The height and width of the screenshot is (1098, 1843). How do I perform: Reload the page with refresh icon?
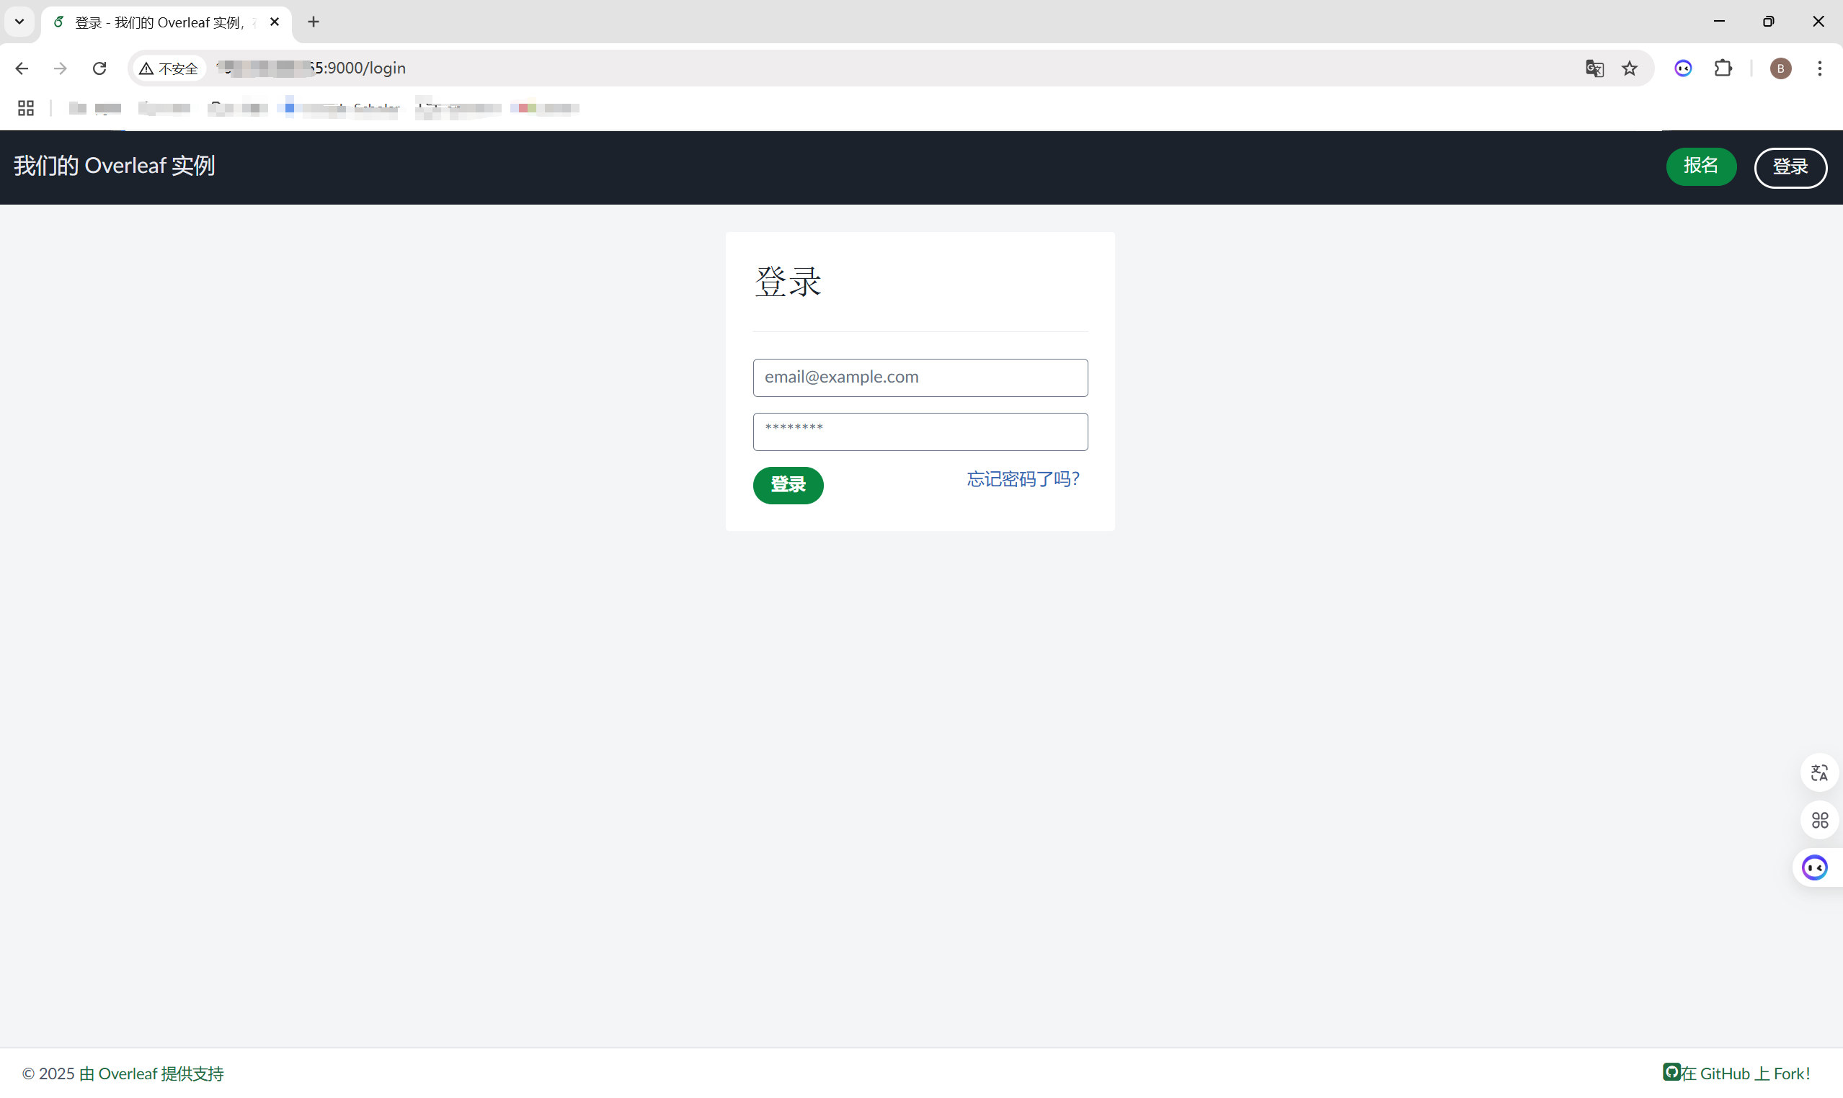(99, 68)
